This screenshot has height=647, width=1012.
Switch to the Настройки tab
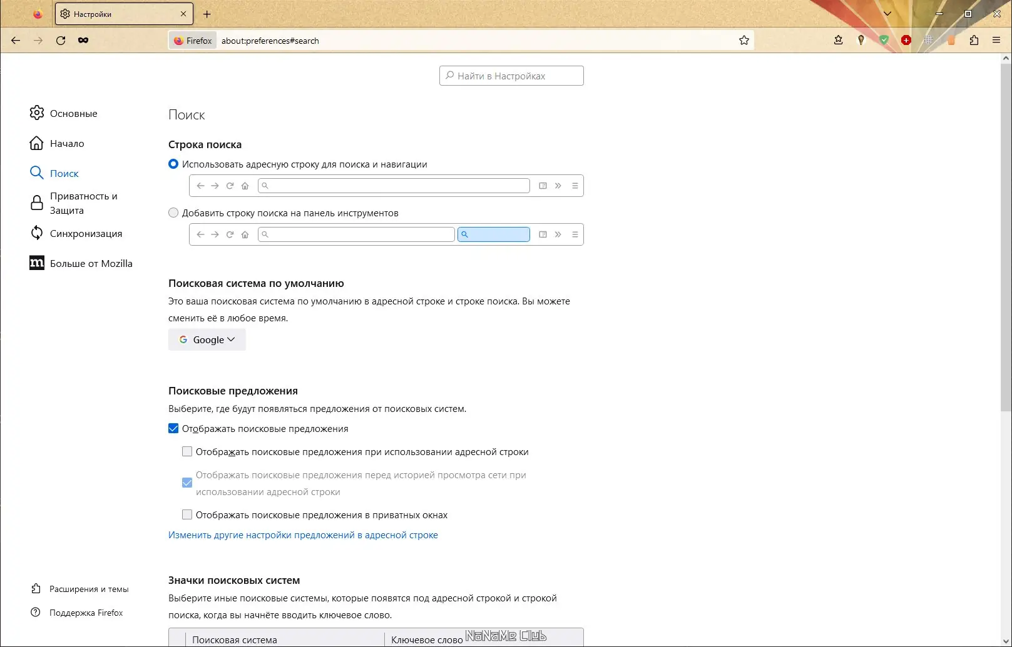124,14
